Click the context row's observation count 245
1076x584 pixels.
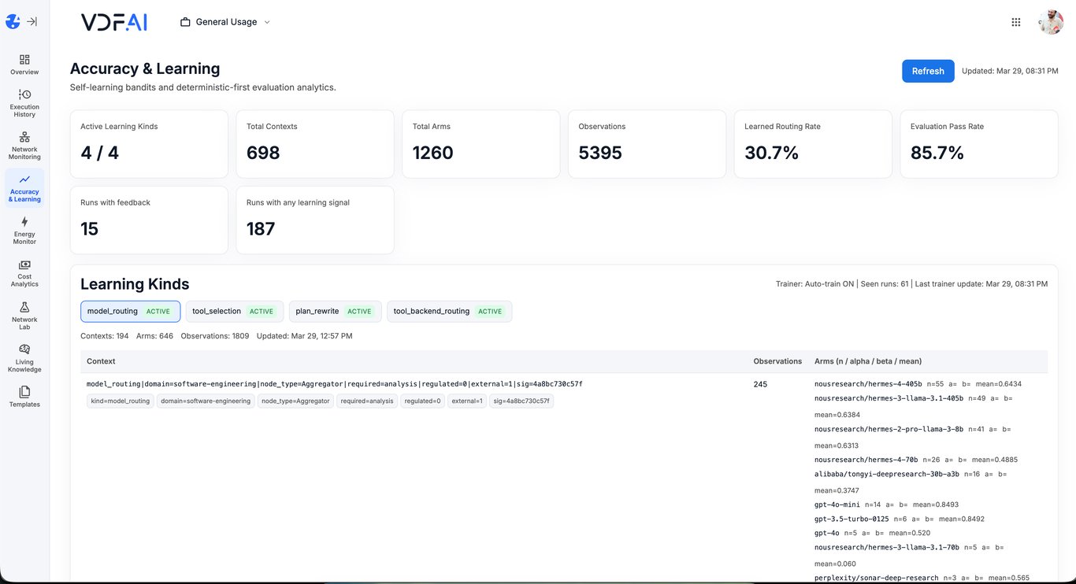click(760, 384)
